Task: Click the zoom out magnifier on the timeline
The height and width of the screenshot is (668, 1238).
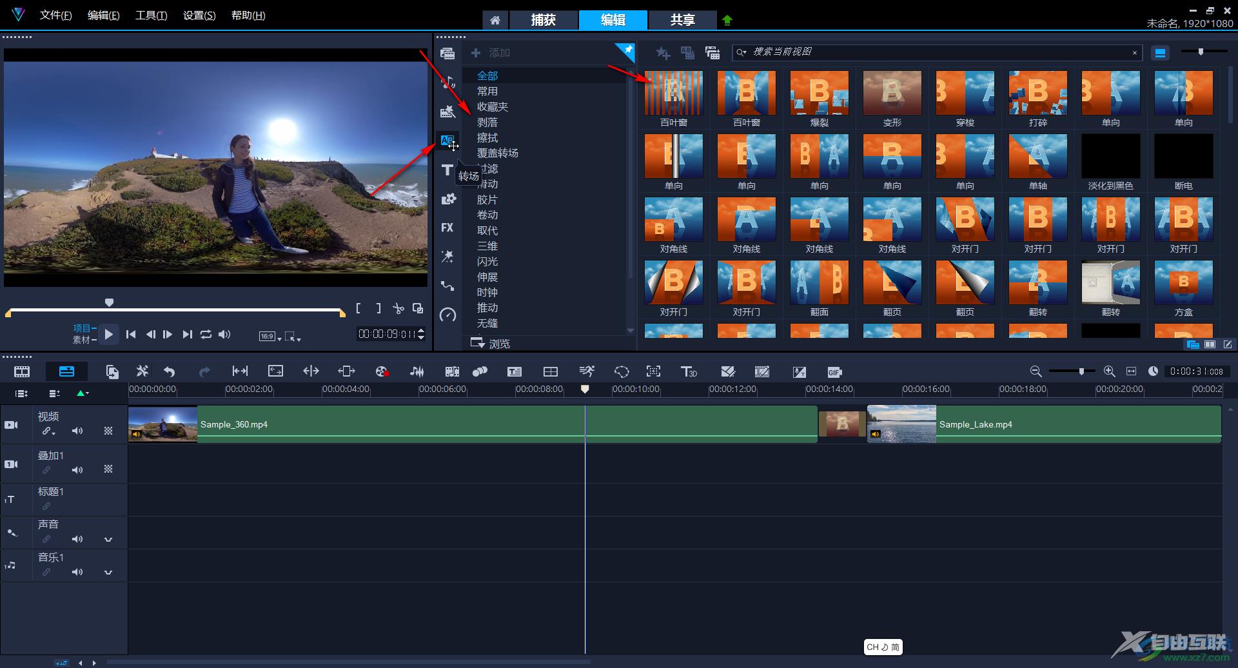Action: pyautogui.click(x=1036, y=371)
